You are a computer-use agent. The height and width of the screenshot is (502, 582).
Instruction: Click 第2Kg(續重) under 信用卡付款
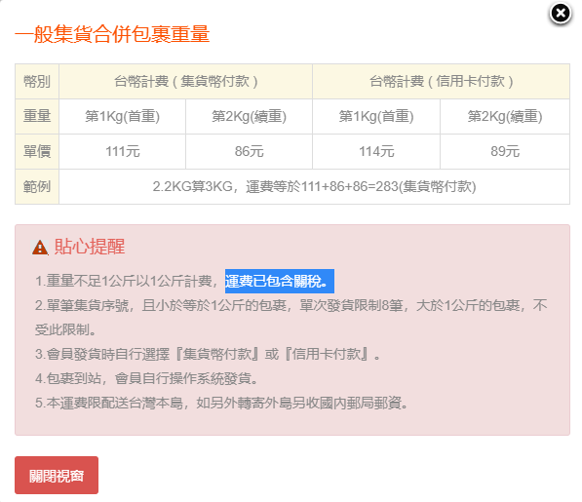(505, 117)
